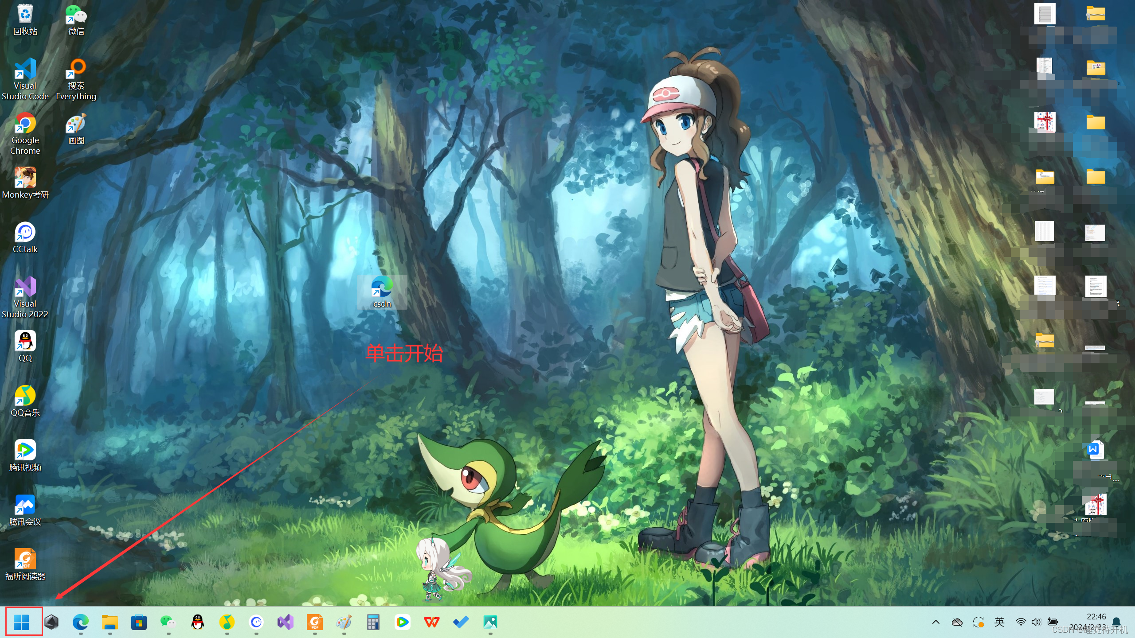This screenshot has width=1135, height=638.
Task: Open the Photos app from the taskbar
Action: tap(490, 622)
